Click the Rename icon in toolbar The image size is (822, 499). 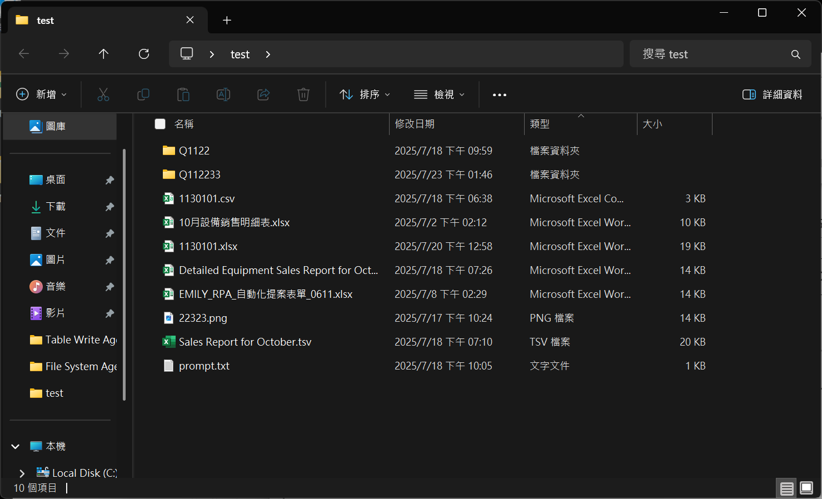pos(223,94)
